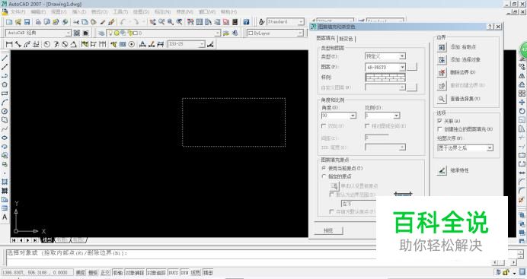Click the Save icon in the top toolbar

27,22
